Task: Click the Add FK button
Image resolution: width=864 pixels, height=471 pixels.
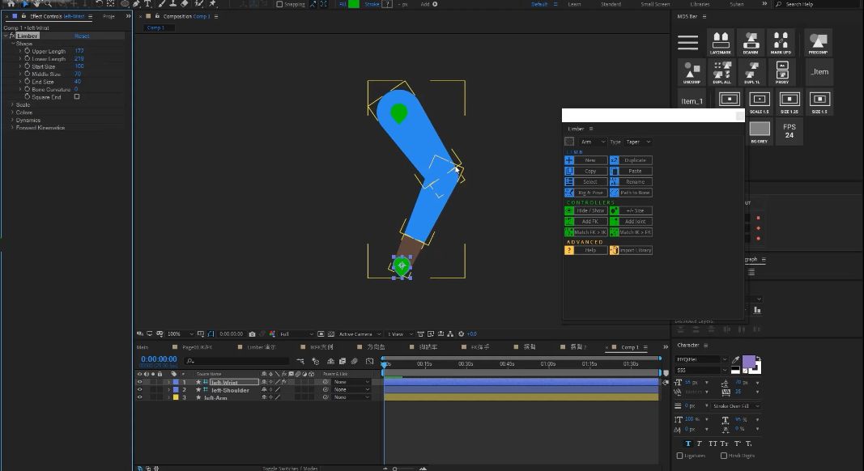Action: 585,221
